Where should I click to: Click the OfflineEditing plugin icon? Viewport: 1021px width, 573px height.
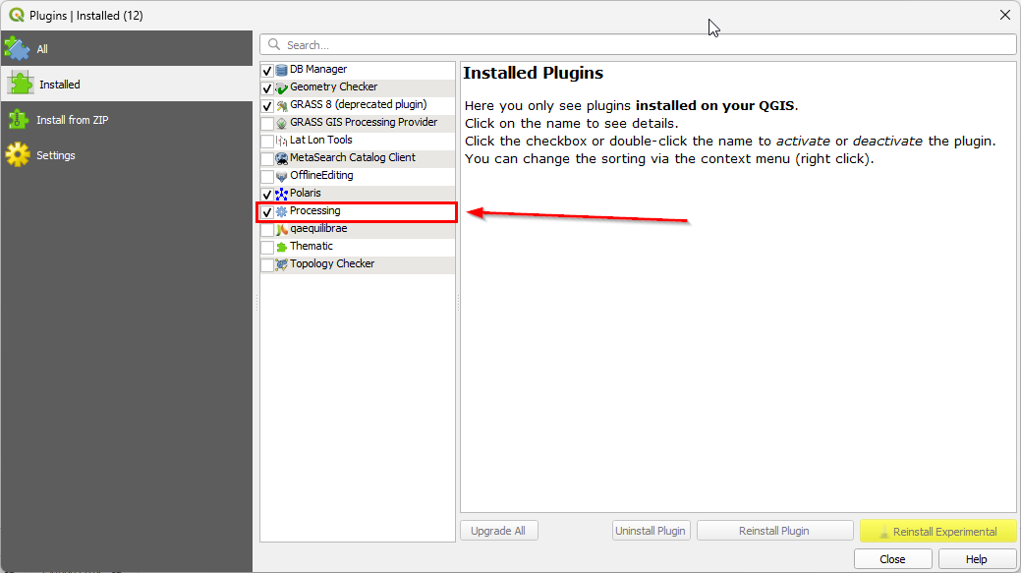coord(281,176)
